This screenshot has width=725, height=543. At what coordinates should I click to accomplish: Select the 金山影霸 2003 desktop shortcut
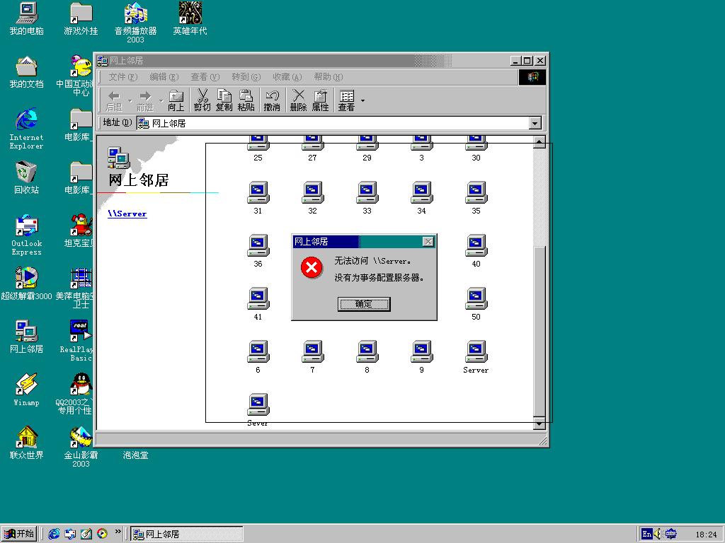(81, 447)
